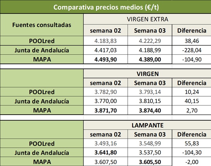The width and height of the screenshot is (211, 166).
Task: Click the 3.605,50 MAPA lampante cell
Action: coord(150,161)
